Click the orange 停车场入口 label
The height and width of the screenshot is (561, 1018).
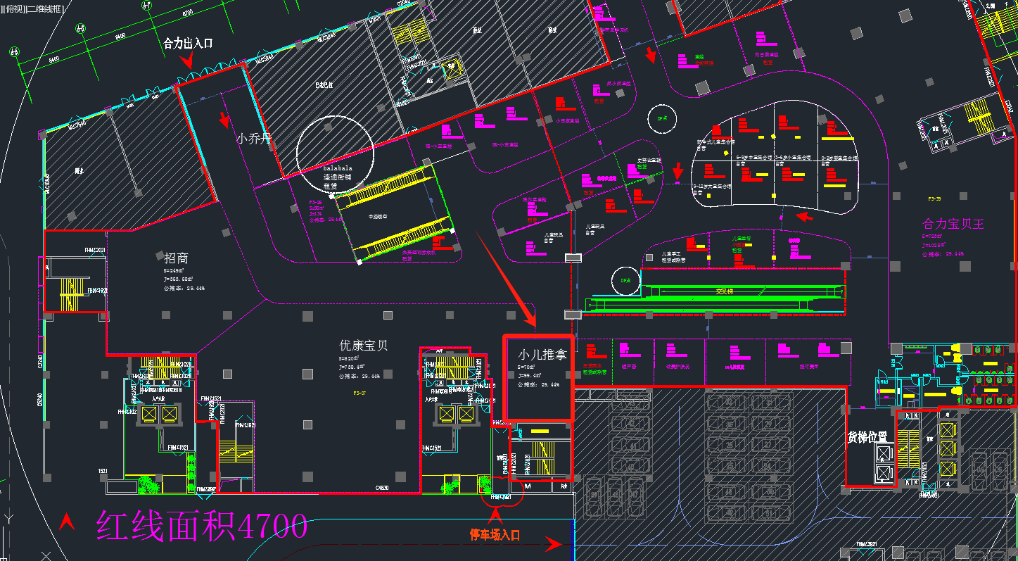click(495, 535)
